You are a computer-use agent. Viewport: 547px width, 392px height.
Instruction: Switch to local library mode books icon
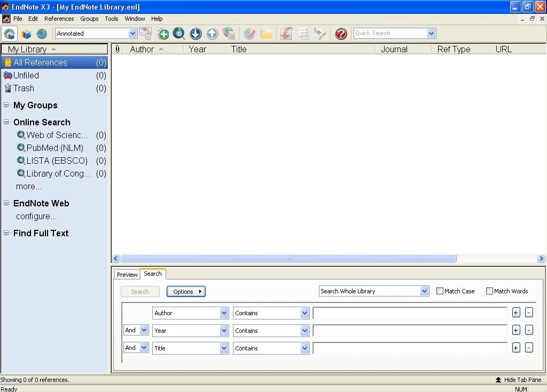pos(26,34)
